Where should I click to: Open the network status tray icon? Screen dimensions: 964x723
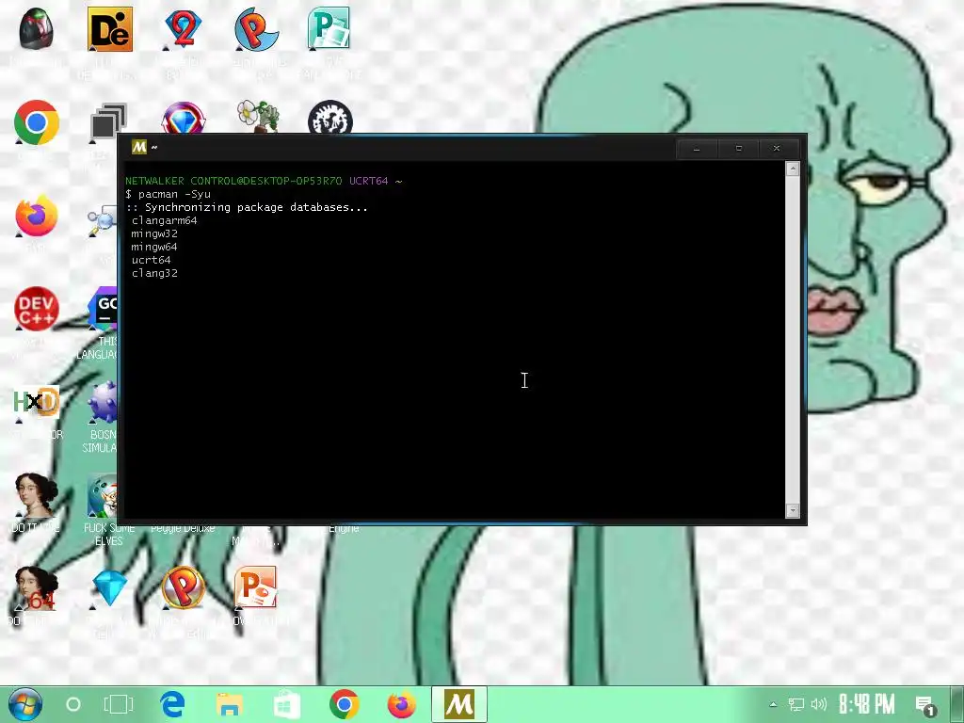(x=796, y=704)
